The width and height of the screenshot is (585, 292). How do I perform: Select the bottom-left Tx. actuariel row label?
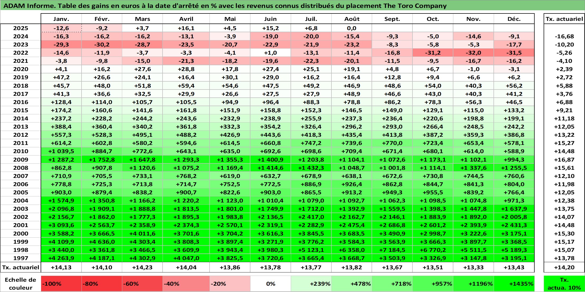[21, 267]
